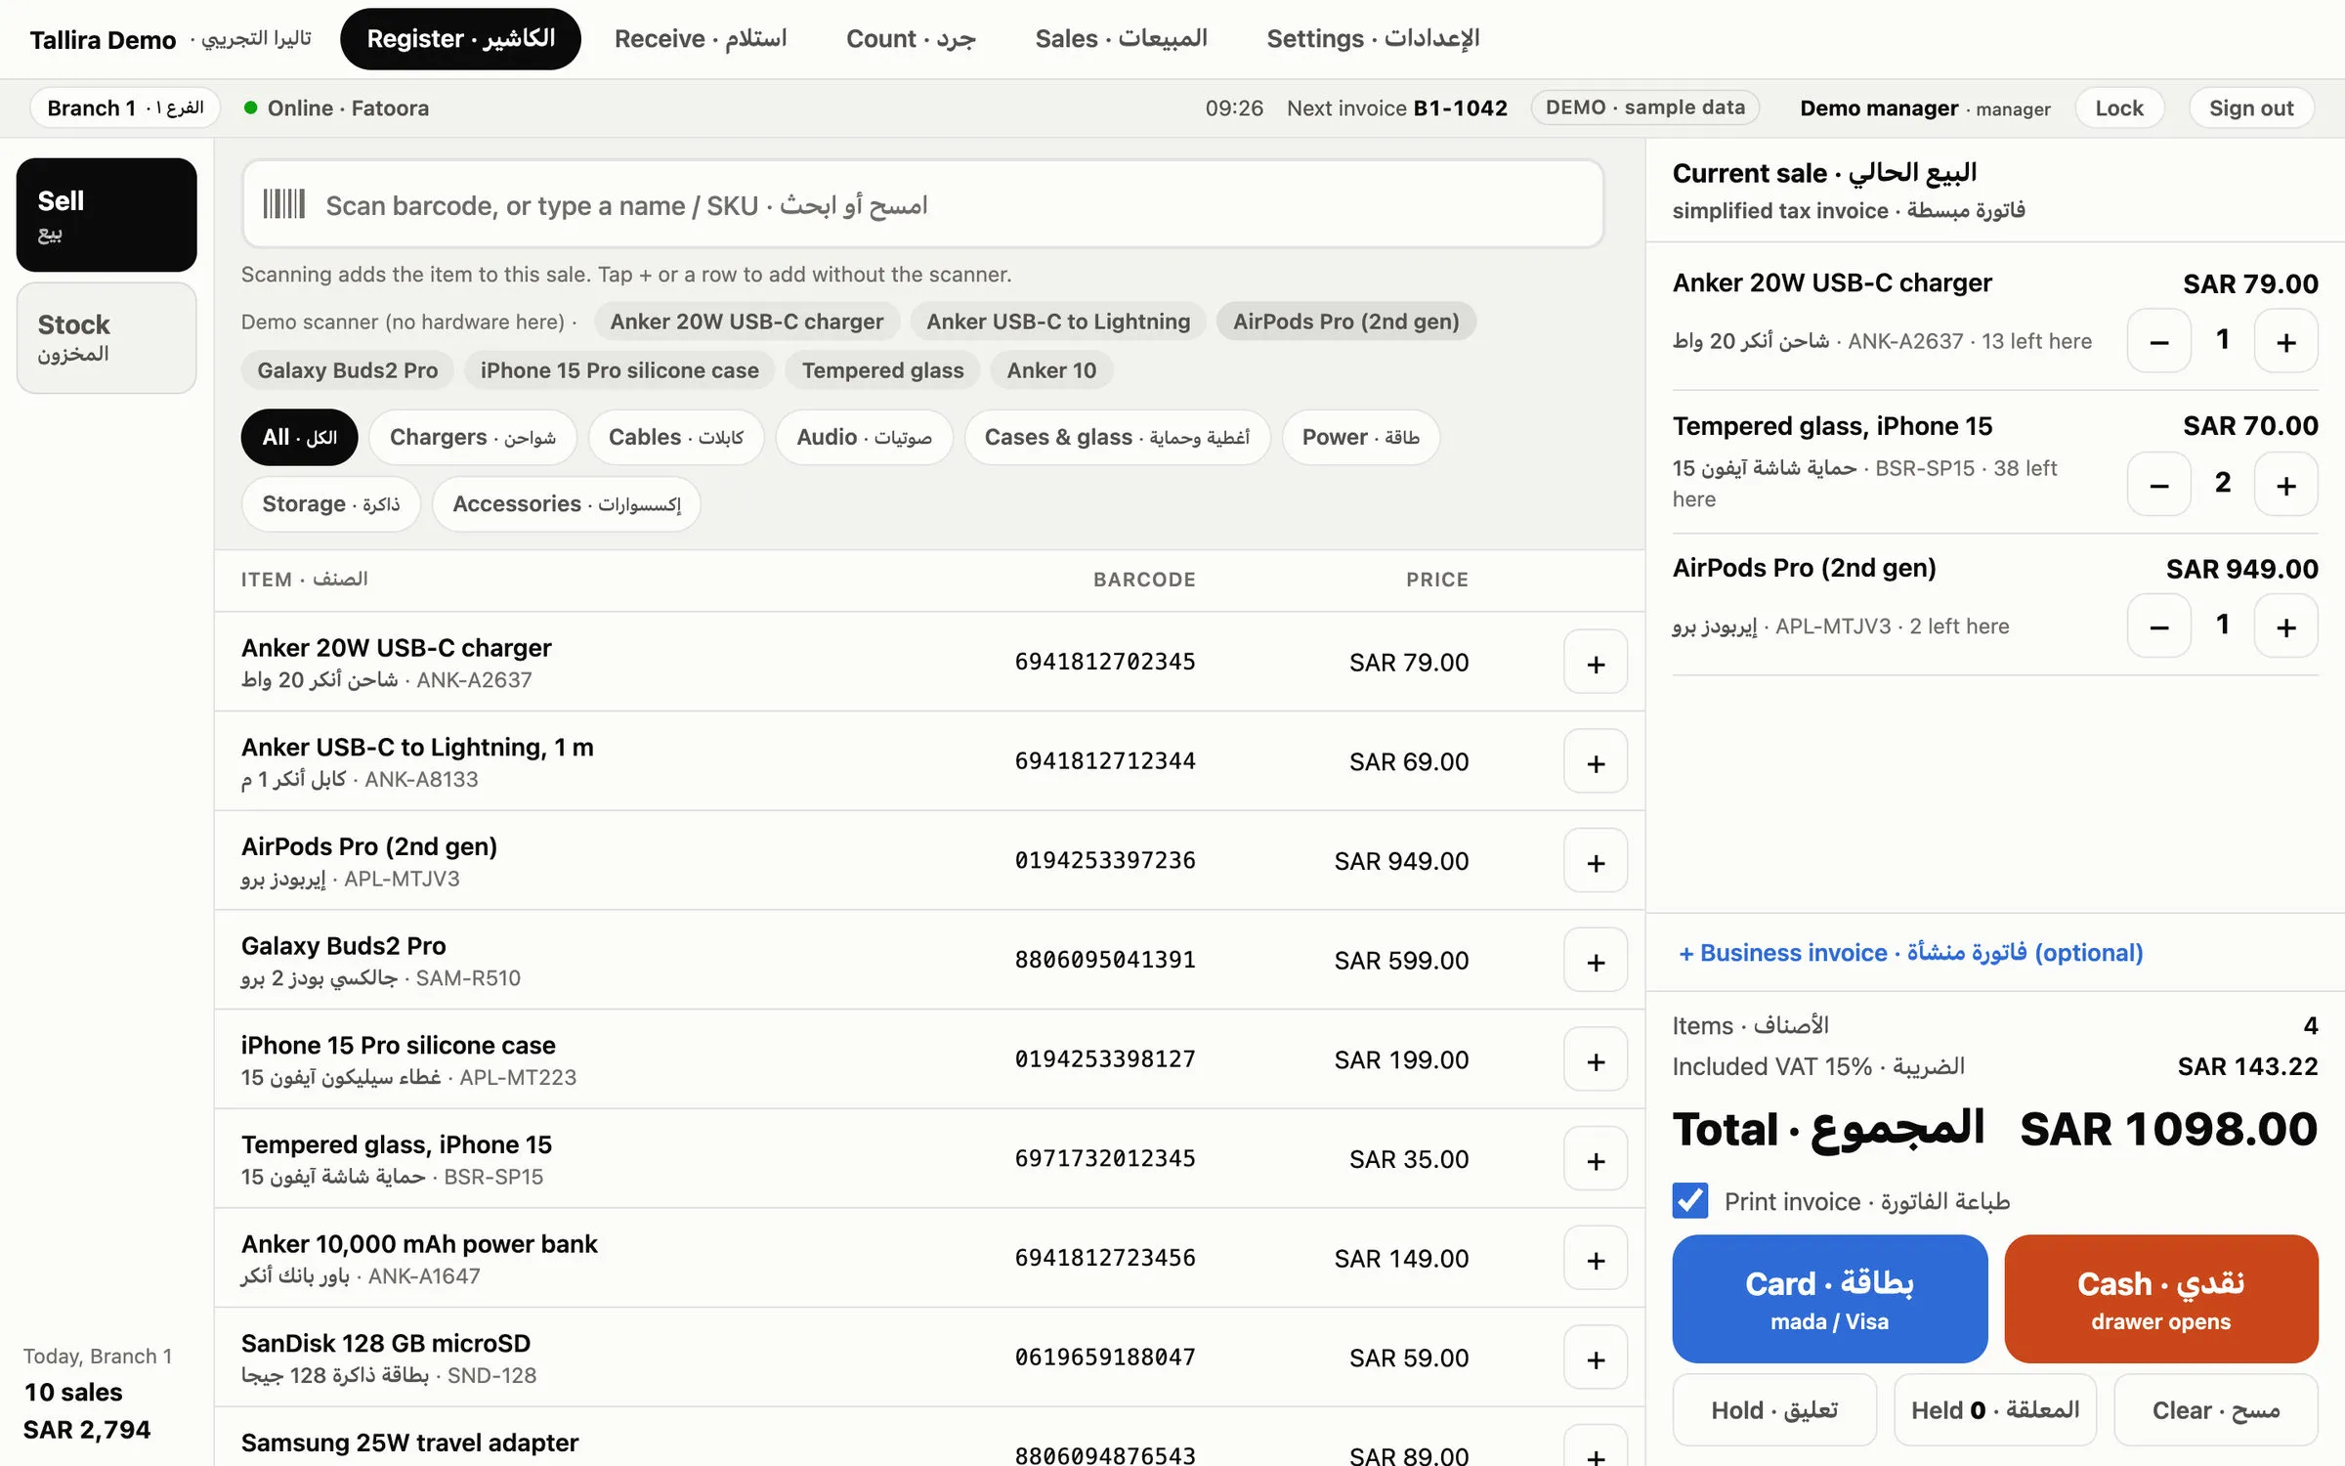Filter by Chargers category

click(472, 437)
